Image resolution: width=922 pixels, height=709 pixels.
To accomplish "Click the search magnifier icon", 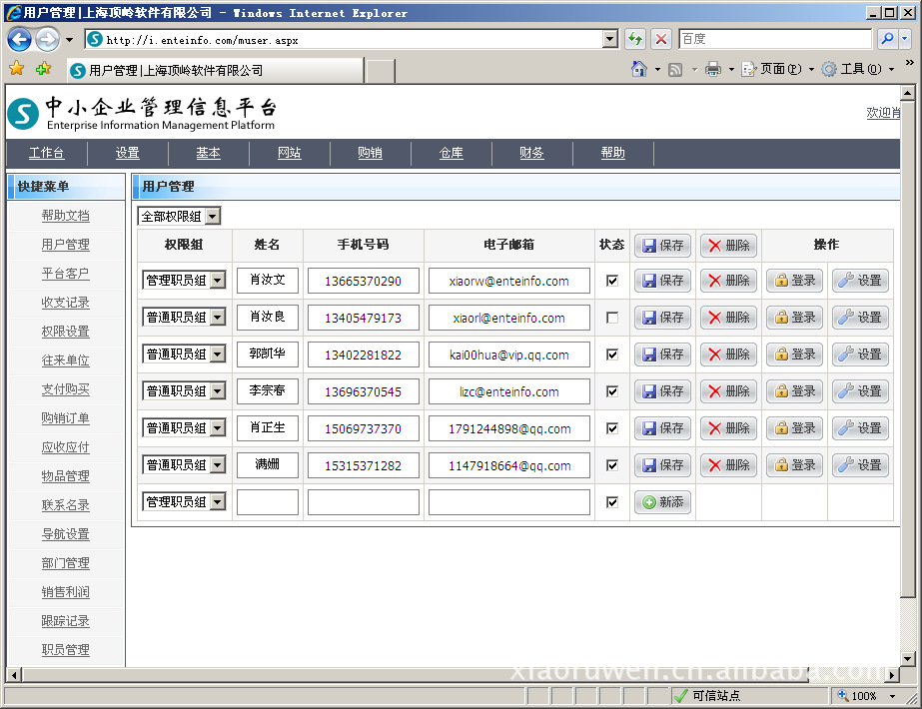I will pyautogui.click(x=887, y=39).
